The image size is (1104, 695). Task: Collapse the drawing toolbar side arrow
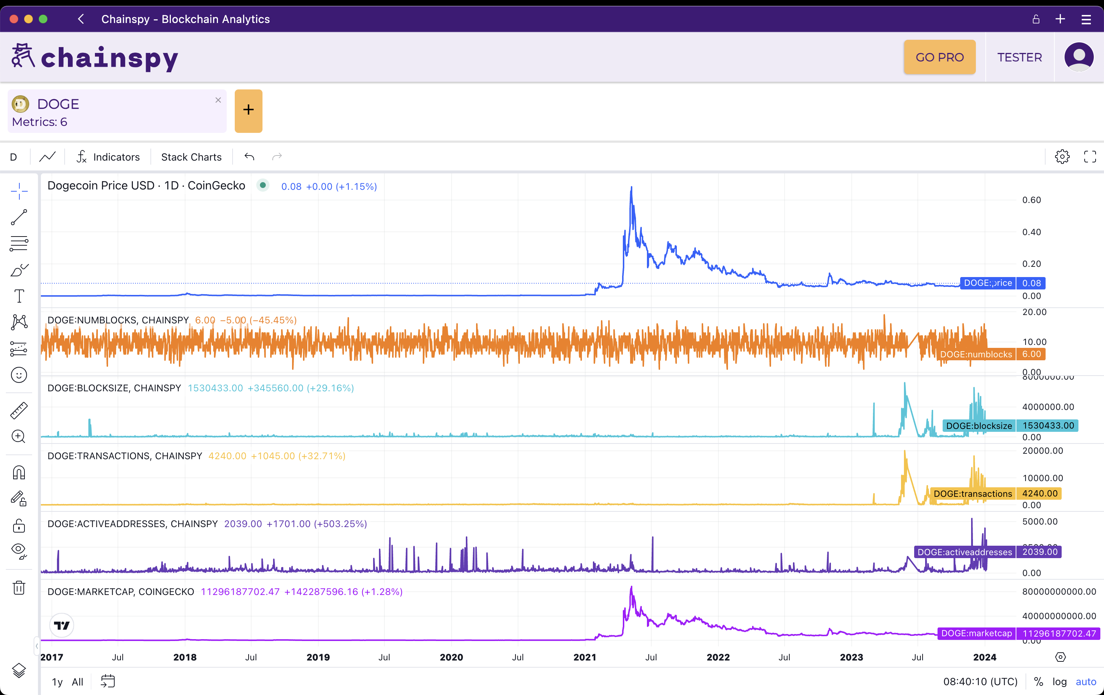(36, 645)
